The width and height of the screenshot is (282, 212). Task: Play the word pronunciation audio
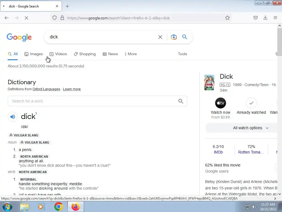click(13, 117)
